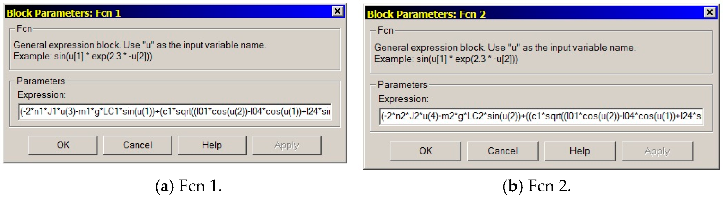Apply changes in the Fcn 2 dialog
Screen dimensions: 723x197
(x=657, y=151)
